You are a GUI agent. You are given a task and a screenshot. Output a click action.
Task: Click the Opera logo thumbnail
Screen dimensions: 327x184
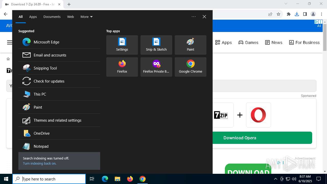[258, 115]
